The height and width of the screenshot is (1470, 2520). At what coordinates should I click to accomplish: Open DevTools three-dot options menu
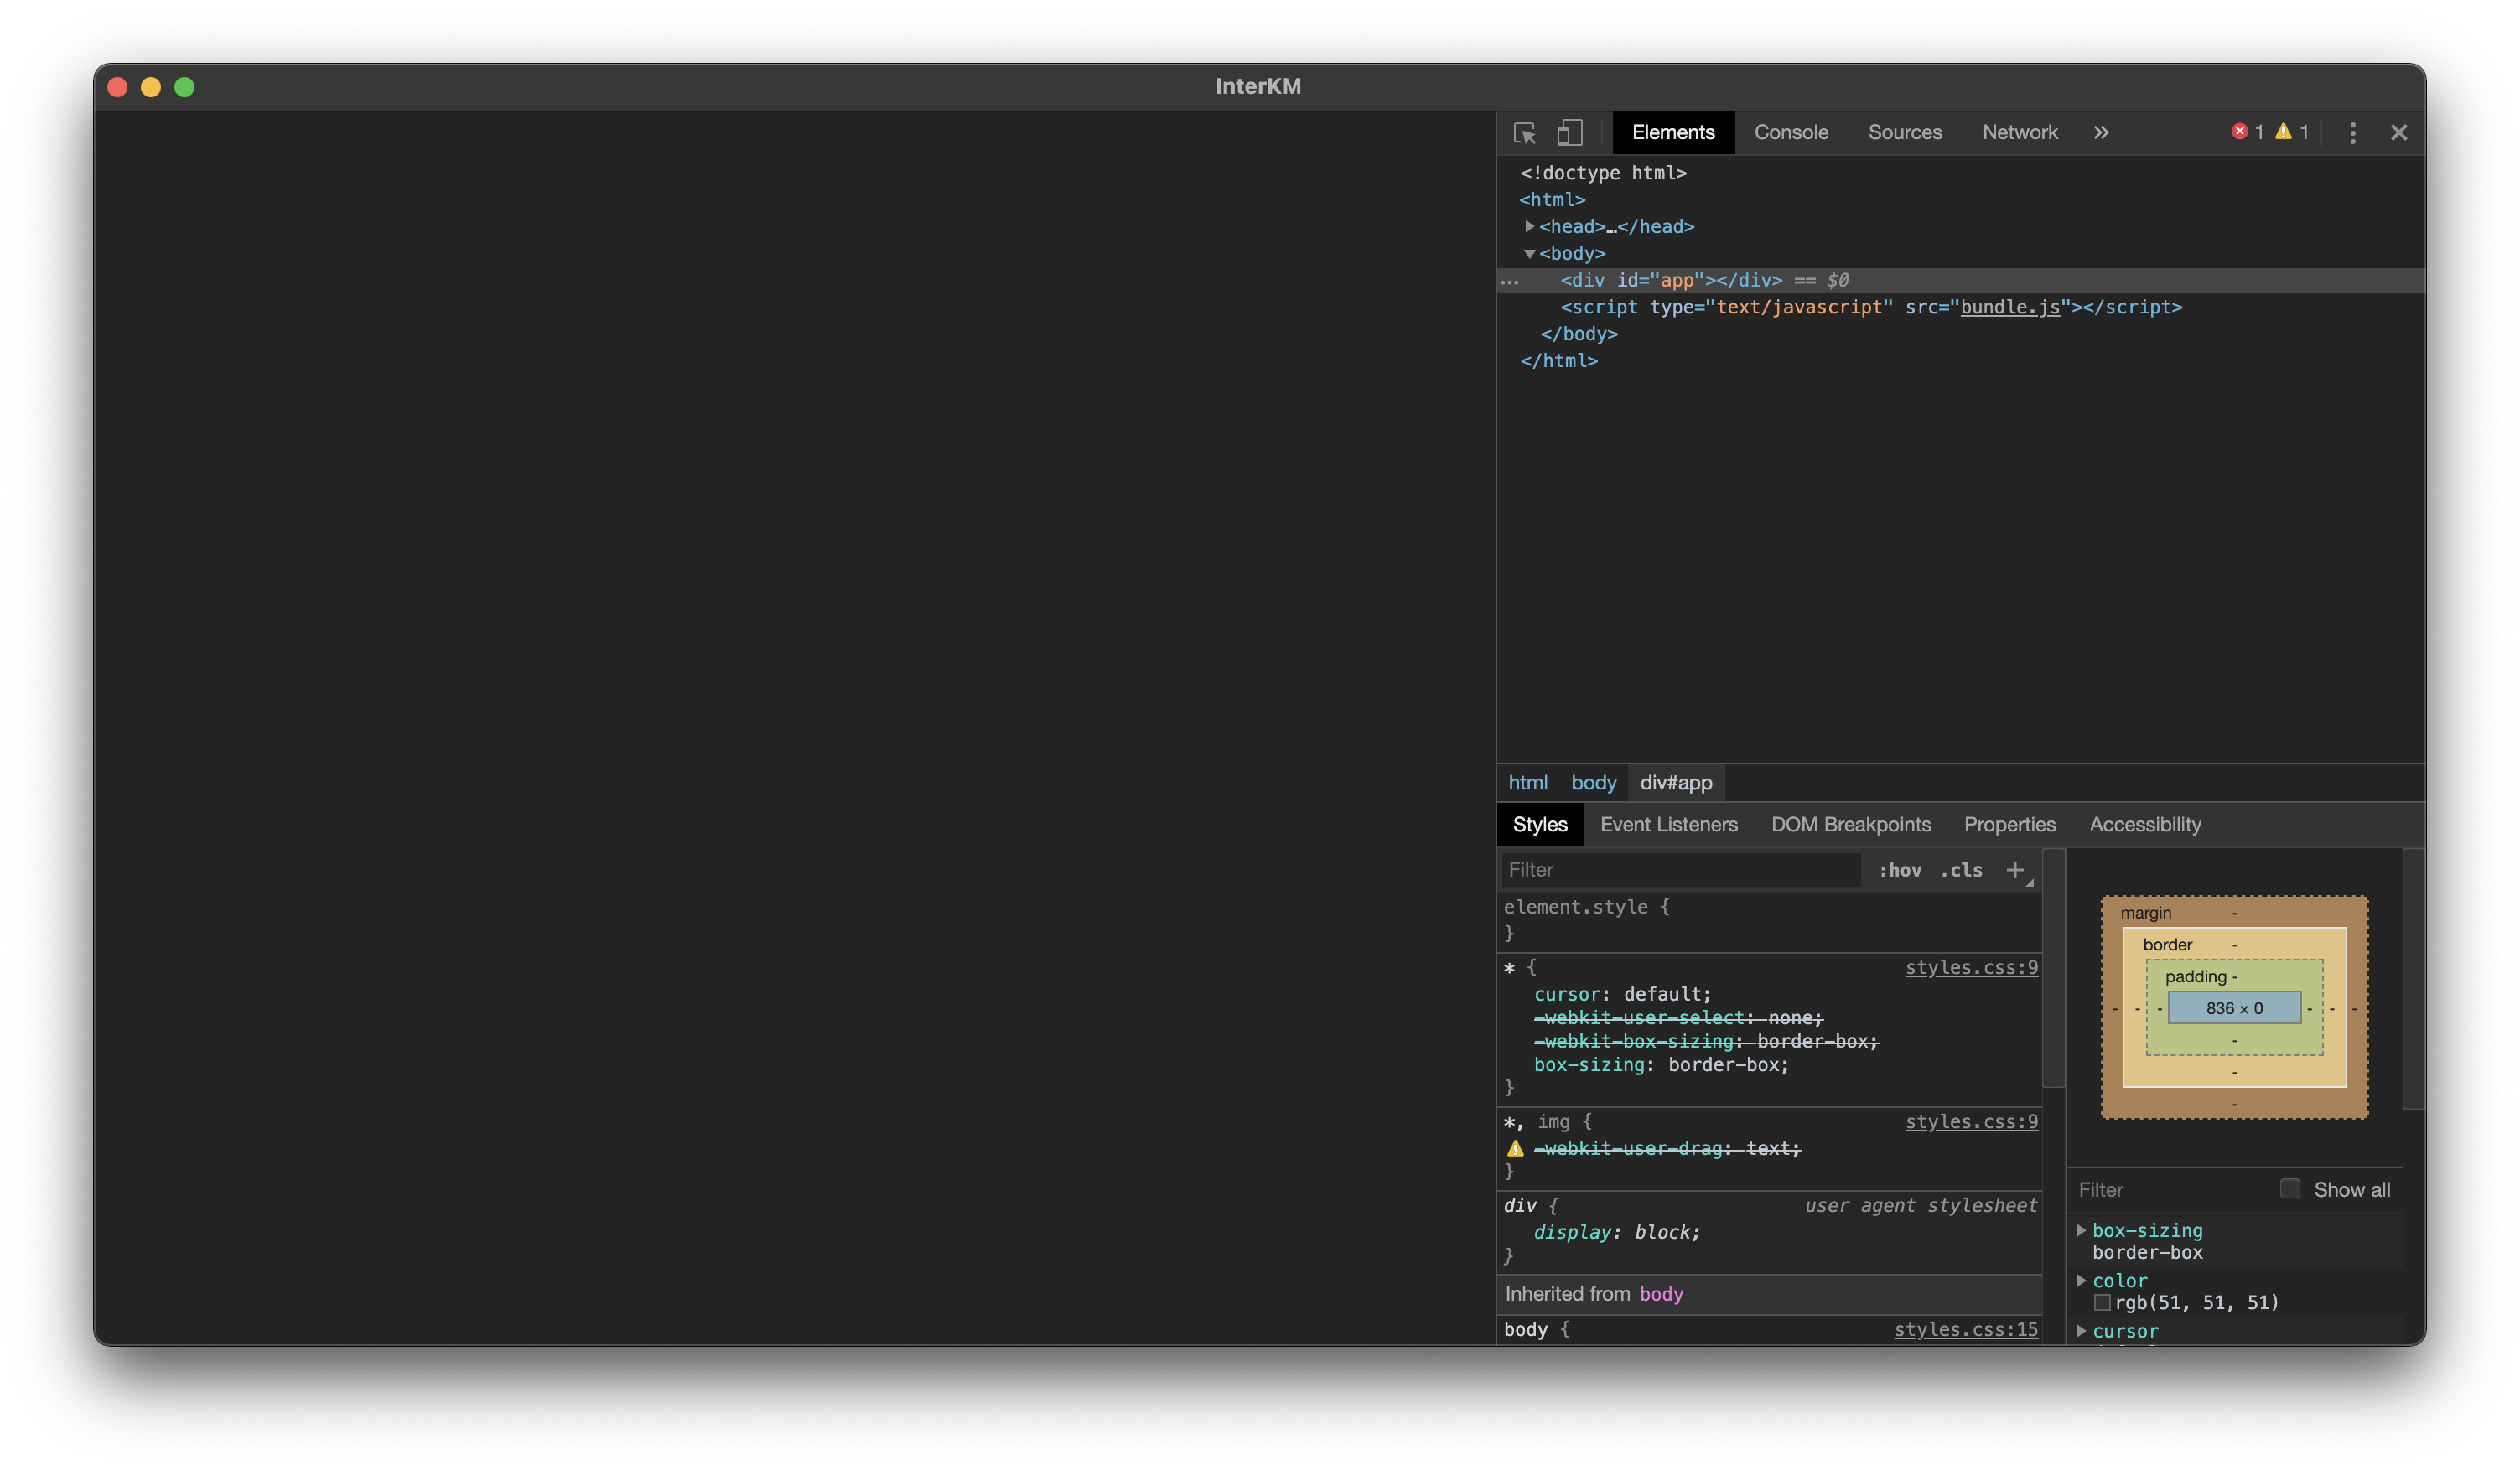2352,133
